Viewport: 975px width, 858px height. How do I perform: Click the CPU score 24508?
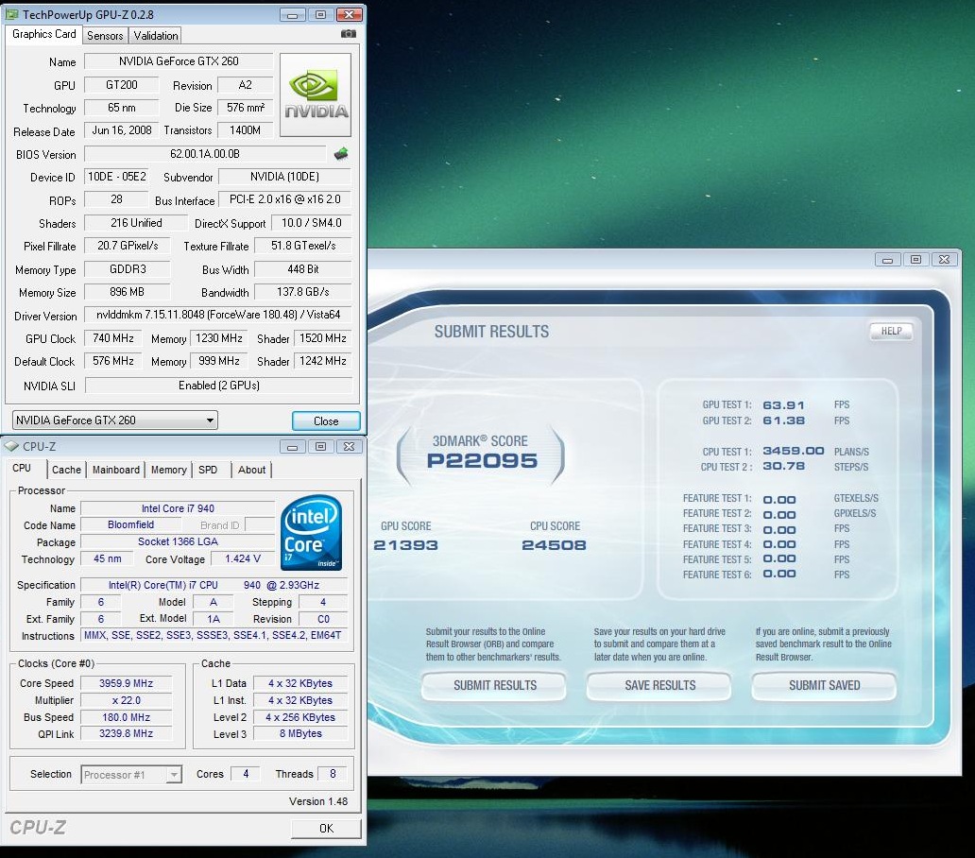(x=554, y=545)
